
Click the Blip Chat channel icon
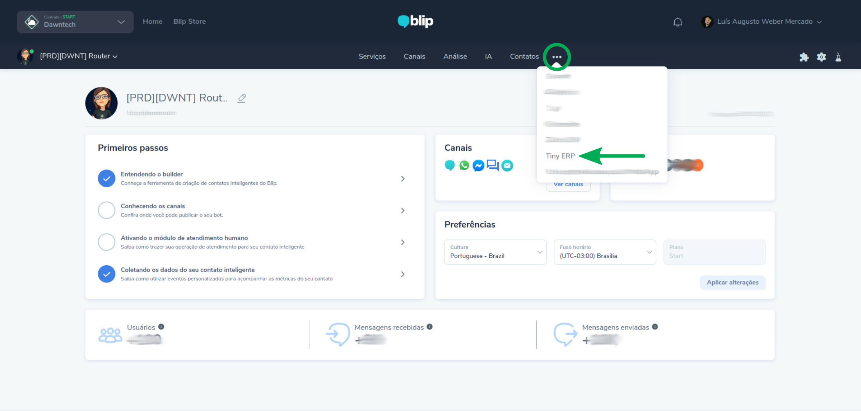pos(450,165)
